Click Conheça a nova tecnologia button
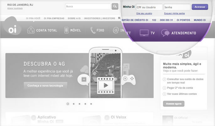Screen dimensions: 215x126 point(45,85)
